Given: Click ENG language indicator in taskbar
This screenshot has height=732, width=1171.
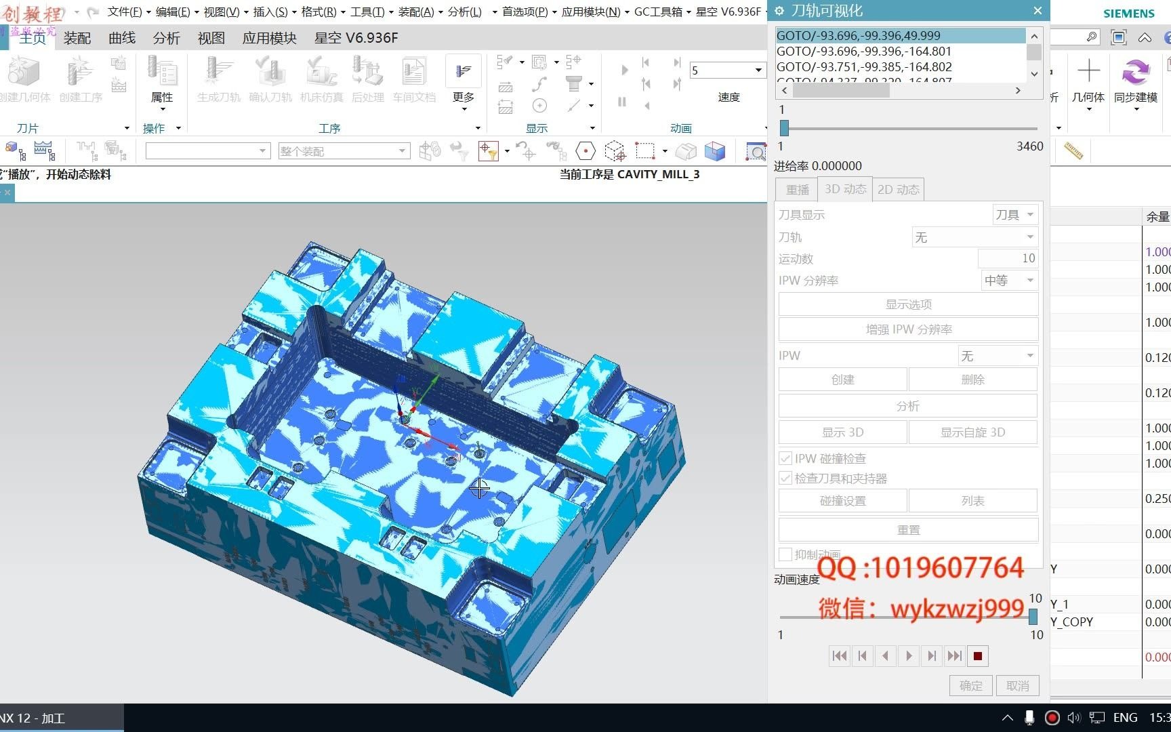Looking at the screenshot, I should (x=1125, y=718).
